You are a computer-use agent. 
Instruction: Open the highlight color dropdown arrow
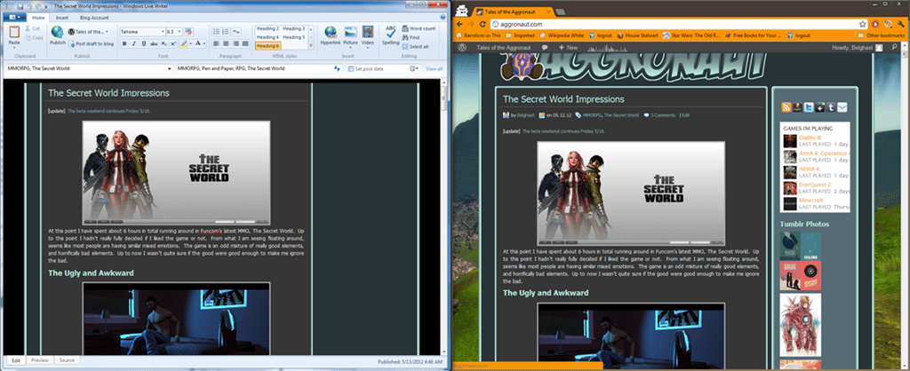point(190,43)
